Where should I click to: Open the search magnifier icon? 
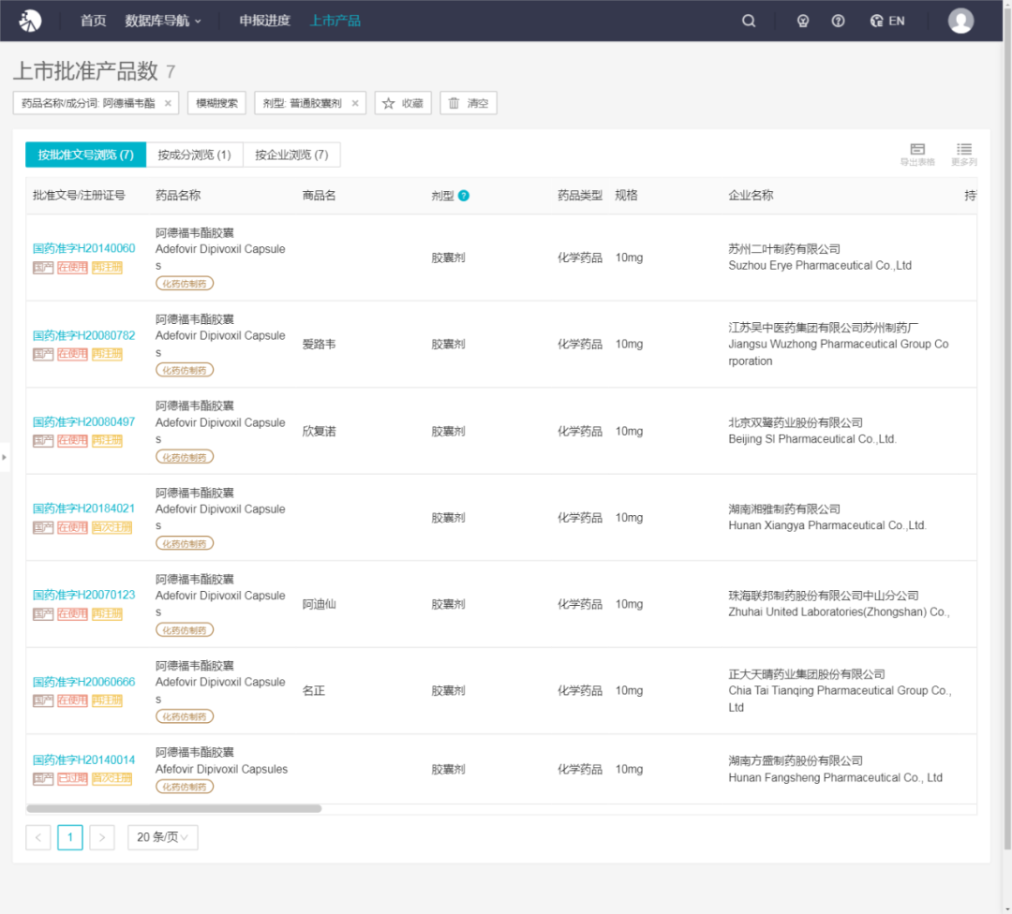coord(749,21)
